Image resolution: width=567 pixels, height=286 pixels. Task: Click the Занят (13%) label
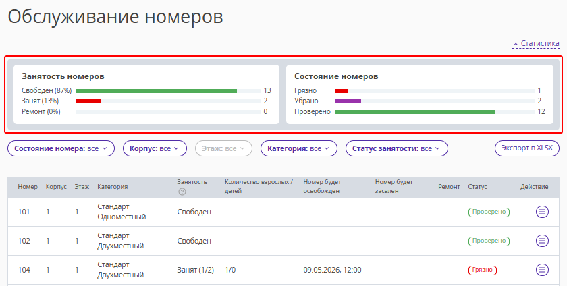pos(40,101)
